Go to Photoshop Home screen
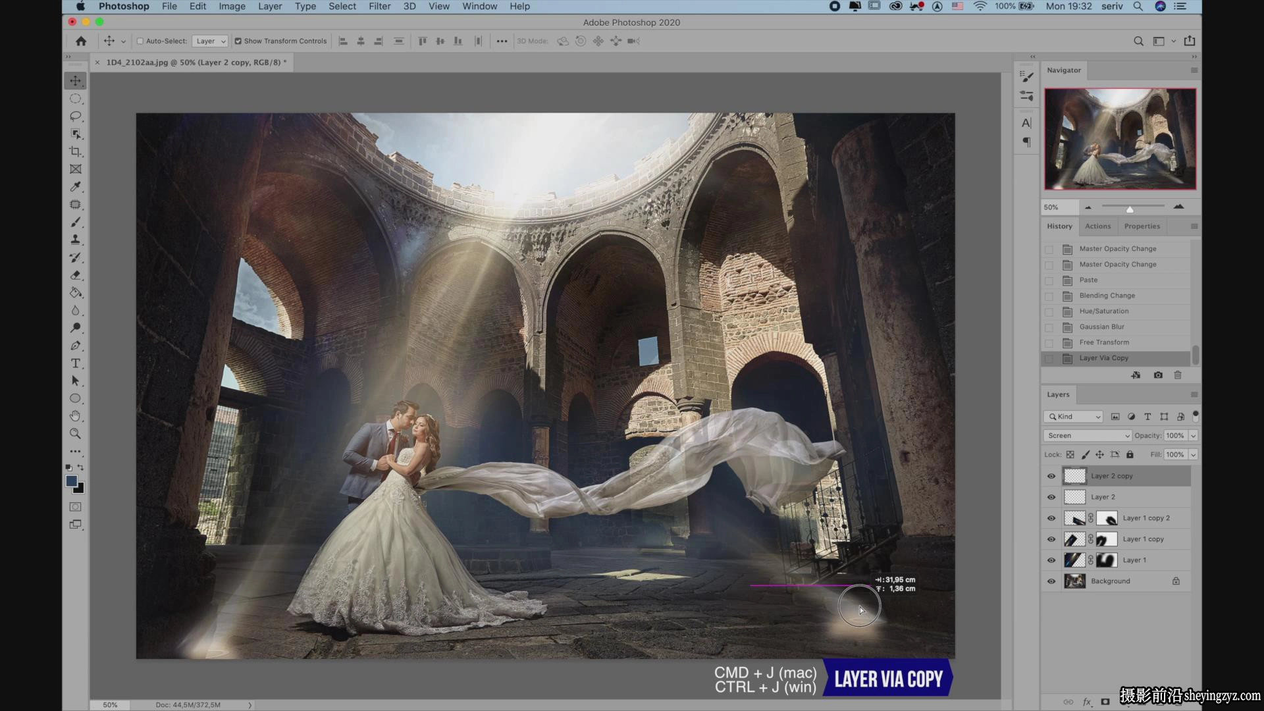Viewport: 1264px width, 711px height. coord(81,41)
